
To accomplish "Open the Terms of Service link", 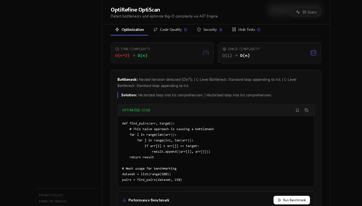I will pyautogui.click(x=53, y=201).
